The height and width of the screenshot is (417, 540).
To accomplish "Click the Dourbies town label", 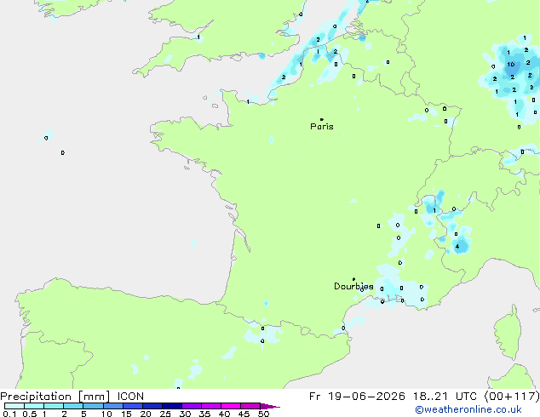I will point(353,286).
